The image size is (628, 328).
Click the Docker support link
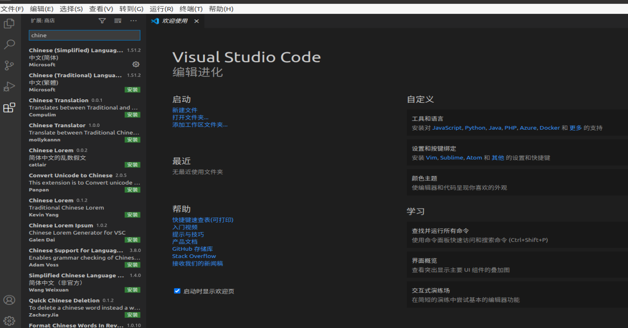click(550, 128)
